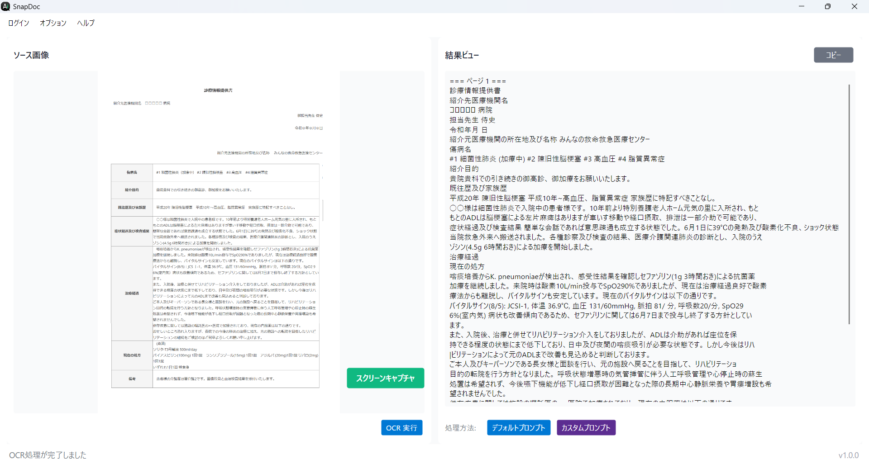
Task: Minimize the SnapDoc window
Action: coord(801,6)
